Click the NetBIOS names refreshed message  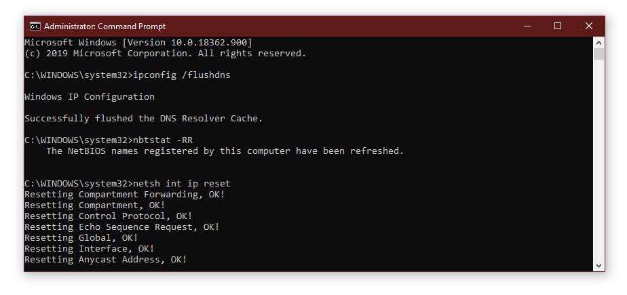point(225,151)
